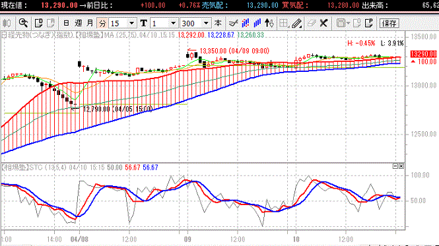
Task: Select the eraser tool
Action: coord(312,23)
